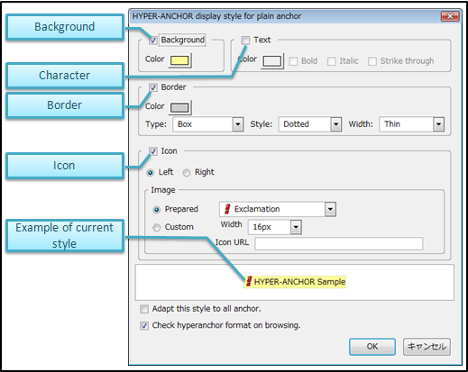This screenshot has height=372, width=468.
Task: Select the Prepared image radio button
Action: pos(156,210)
